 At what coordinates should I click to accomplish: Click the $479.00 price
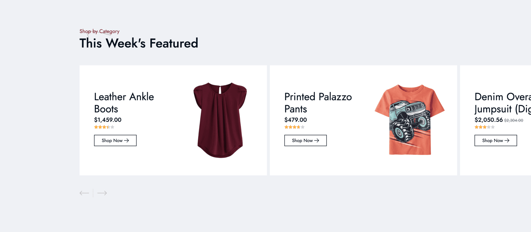tap(296, 120)
